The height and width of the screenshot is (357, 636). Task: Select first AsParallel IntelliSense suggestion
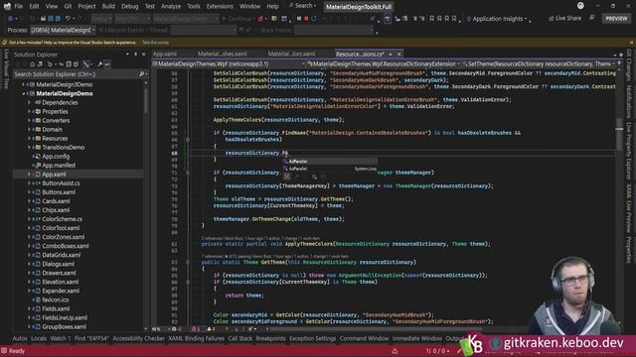pos(330,162)
